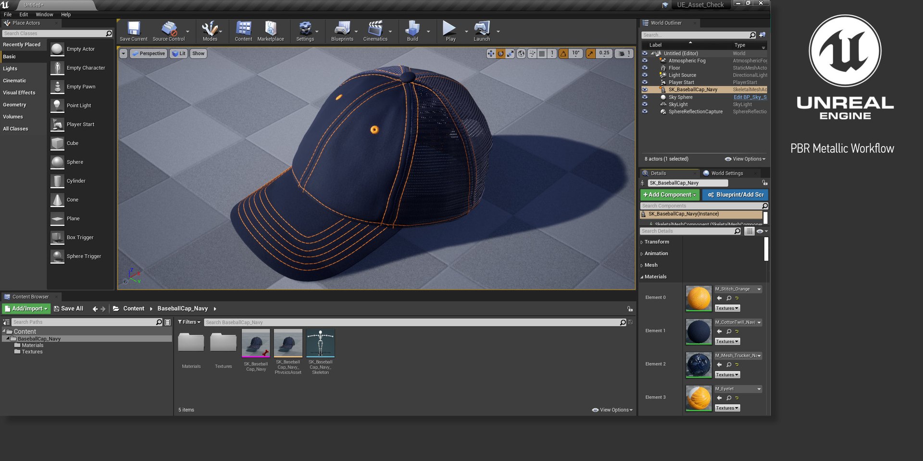
Task: Select the Point Light actor icon
Action: click(57, 105)
